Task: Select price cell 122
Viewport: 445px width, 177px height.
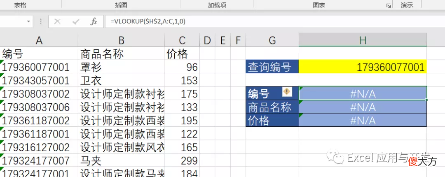Action: (x=182, y=134)
